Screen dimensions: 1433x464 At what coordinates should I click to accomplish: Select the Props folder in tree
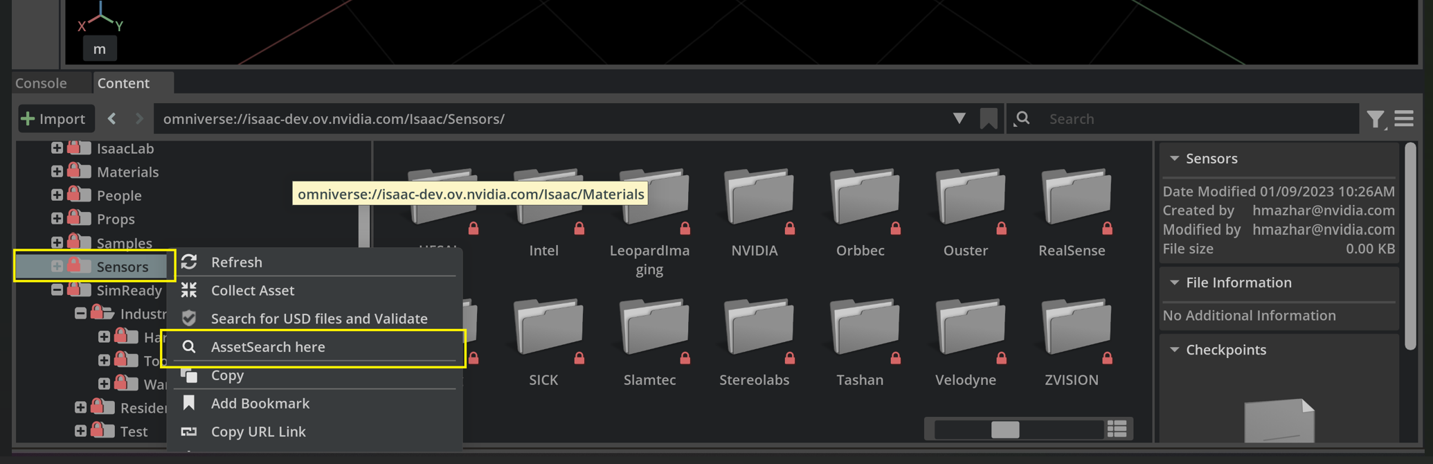pos(116,219)
